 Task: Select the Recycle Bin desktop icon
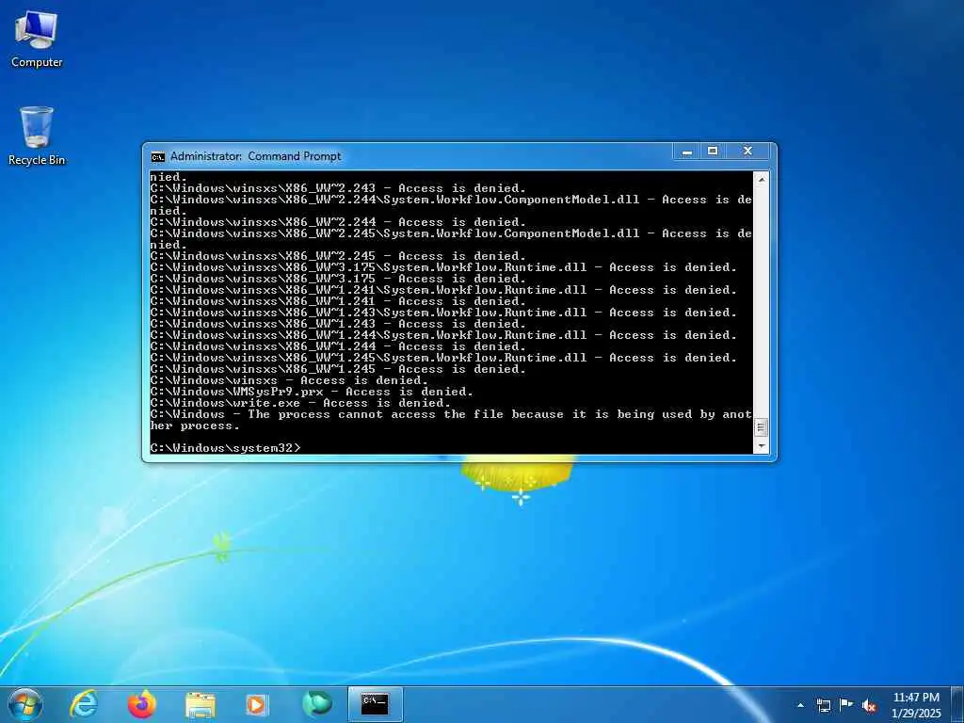pos(37,136)
